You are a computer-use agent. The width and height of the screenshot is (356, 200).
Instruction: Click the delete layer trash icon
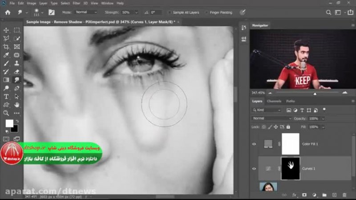coord(345,195)
